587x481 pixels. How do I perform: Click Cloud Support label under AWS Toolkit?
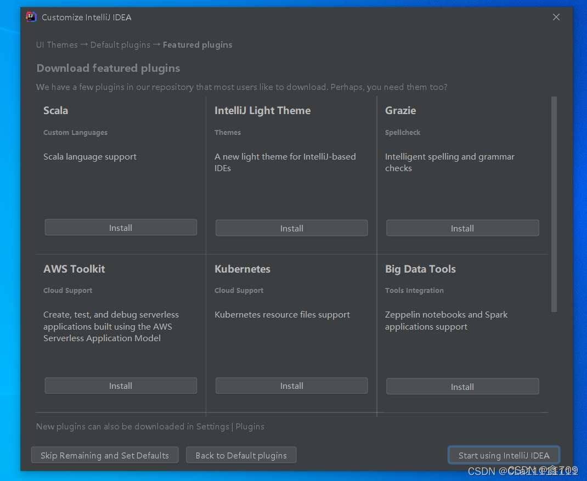pos(68,291)
